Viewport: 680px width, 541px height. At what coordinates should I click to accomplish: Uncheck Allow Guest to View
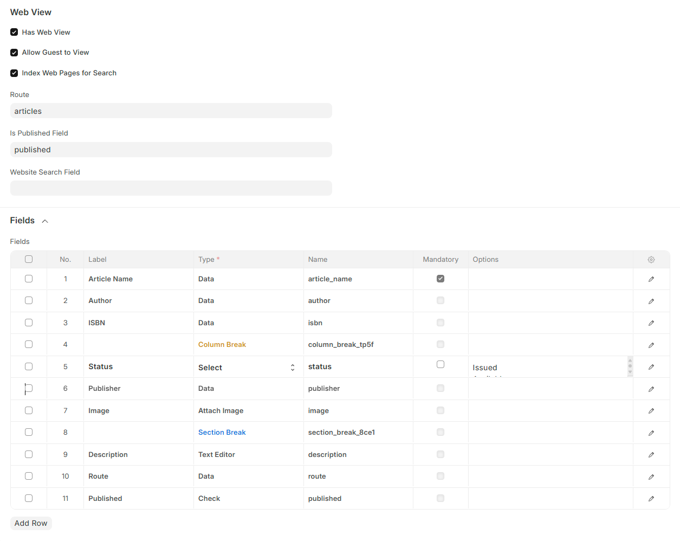pos(14,52)
